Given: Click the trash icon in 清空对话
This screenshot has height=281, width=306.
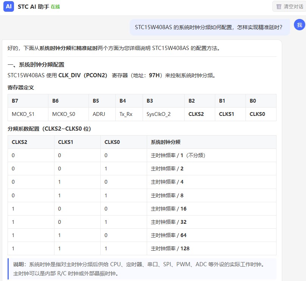Looking at the screenshot, I should click(279, 7).
